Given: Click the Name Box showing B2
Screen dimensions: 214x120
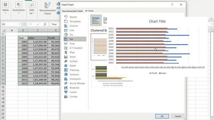Looking at the screenshot, I should tap(9, 24).
